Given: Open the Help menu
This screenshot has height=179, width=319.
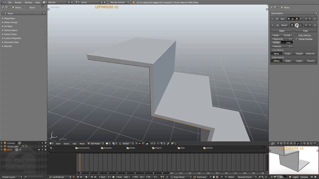Looking at the screenshot, I should coord(37,2).
